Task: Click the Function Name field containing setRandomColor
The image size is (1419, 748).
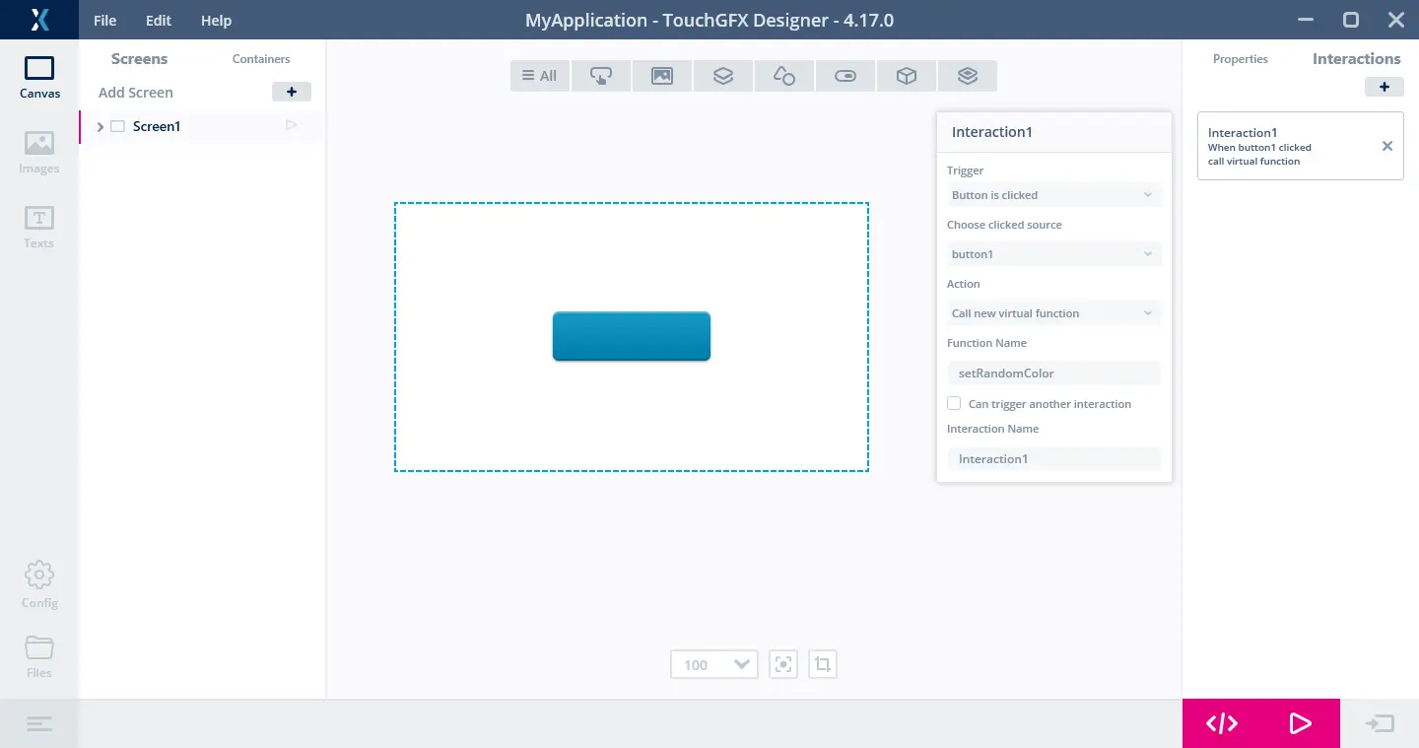Action: (x=1052, y=374)
